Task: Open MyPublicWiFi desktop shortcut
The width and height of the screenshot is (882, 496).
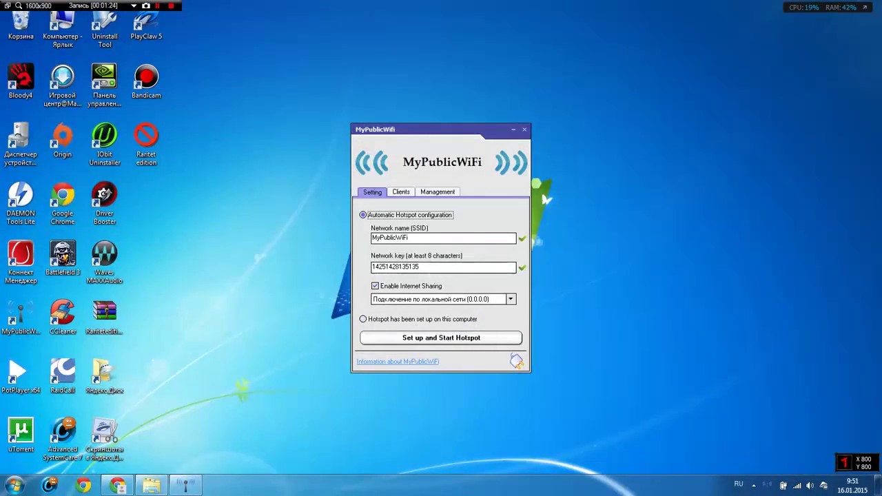Action: 21,318
